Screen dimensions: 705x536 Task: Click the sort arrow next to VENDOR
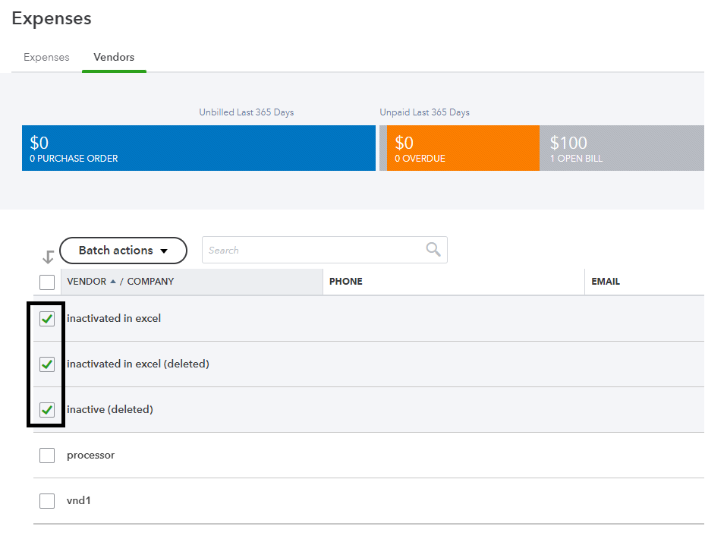tap(113, 282)
